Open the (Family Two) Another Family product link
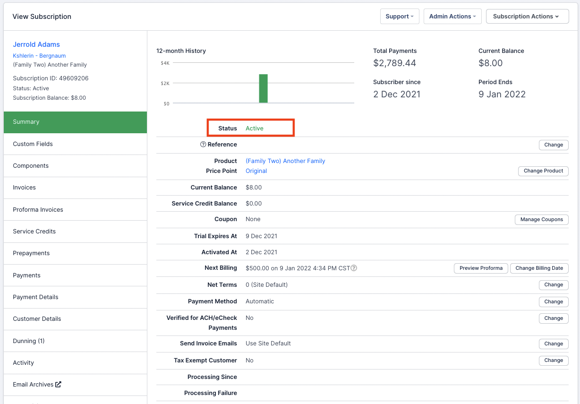580x404 pixels. pos(285,161)
